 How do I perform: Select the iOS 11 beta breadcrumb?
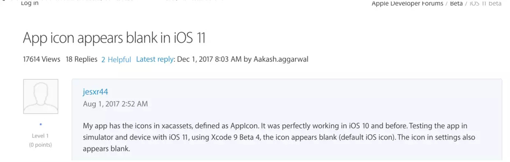point(486,4)
